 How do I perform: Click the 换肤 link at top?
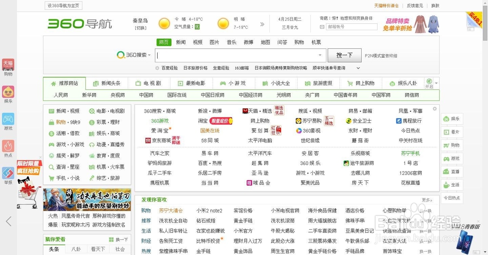point(435,5)
